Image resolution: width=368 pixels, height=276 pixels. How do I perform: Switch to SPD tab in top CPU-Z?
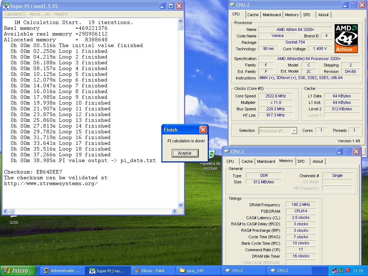[307, 15]
